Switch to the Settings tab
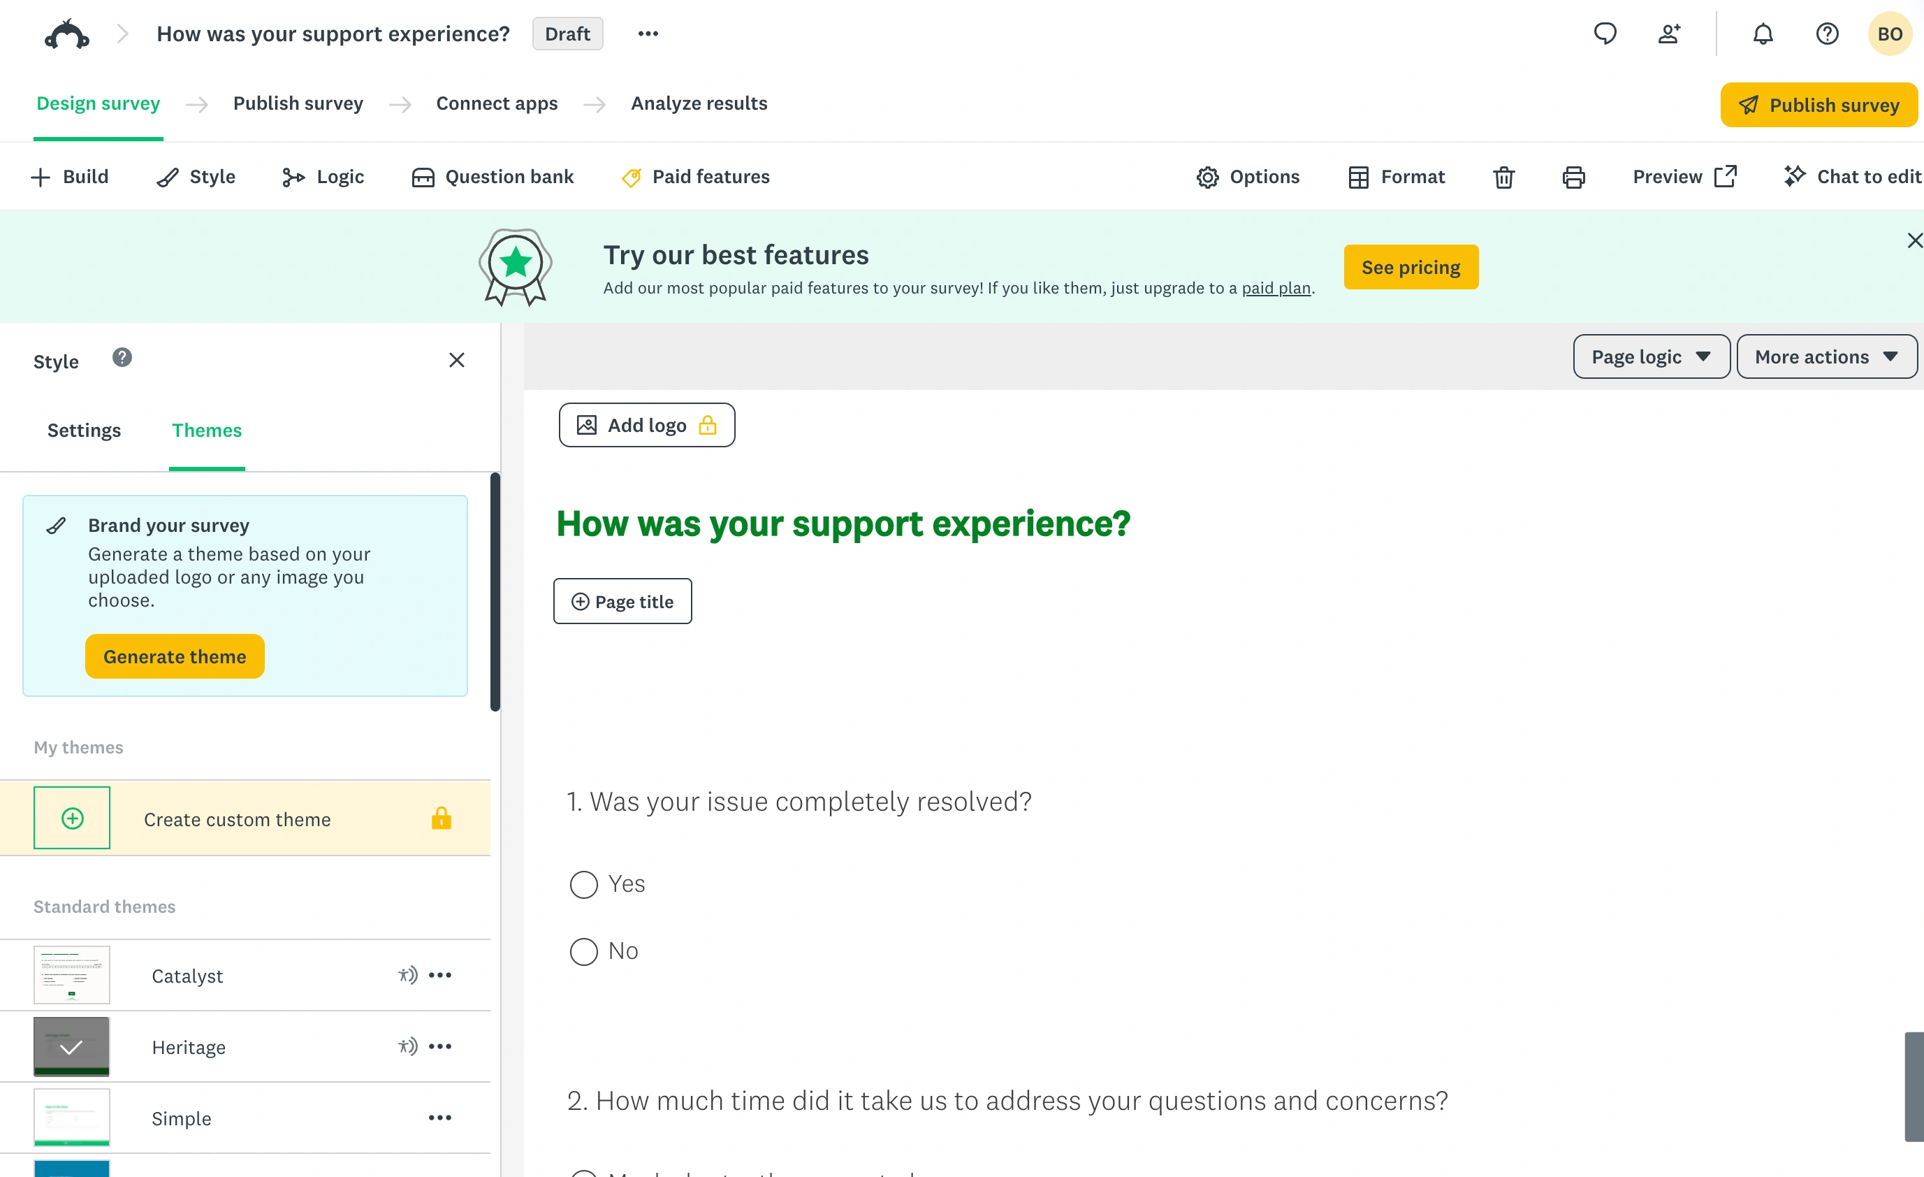Screen dimensions: 1924x1177 (84, 431)
